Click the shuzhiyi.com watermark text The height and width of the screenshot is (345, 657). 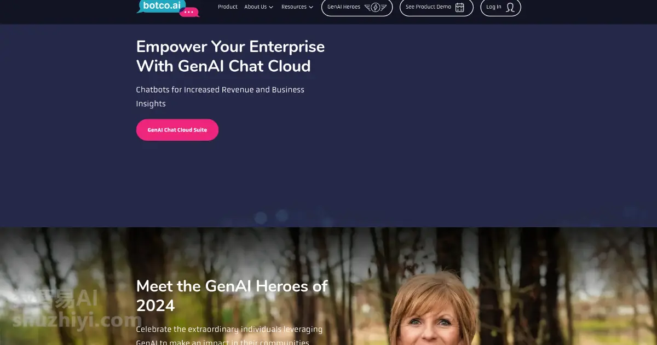click(77, 319)
